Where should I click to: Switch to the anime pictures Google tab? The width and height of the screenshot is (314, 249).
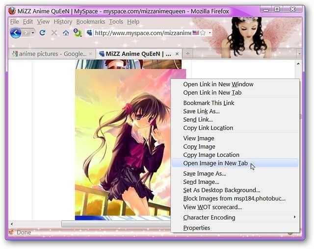(x=52, y=54)
